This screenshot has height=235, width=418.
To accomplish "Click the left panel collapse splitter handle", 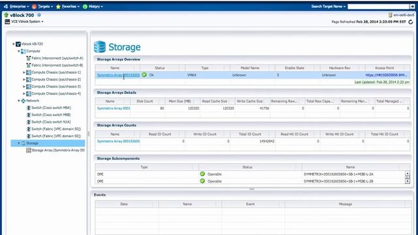I will [88, 134].
